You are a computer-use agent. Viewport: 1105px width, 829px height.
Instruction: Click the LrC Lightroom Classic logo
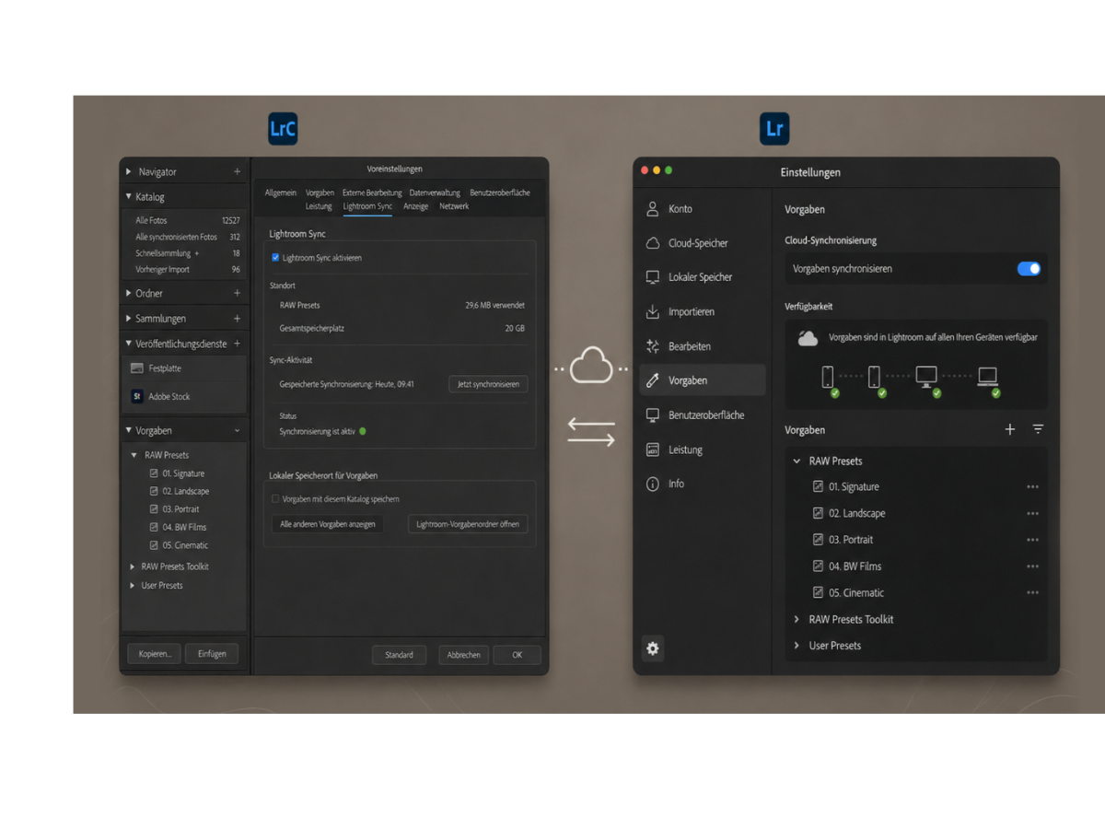(x=283, y=129)
